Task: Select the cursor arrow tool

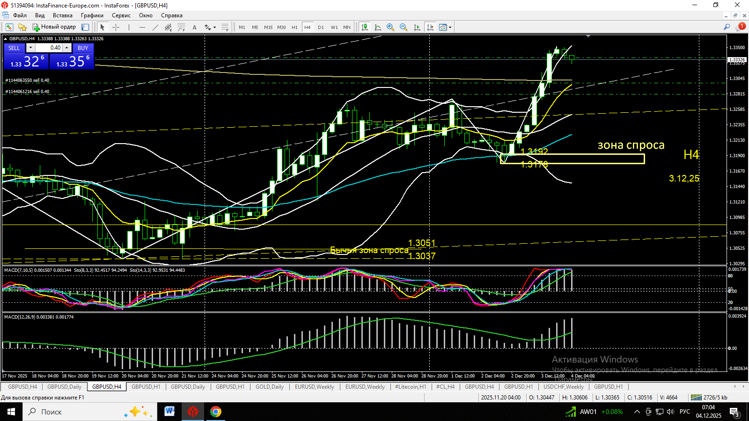Action: pyautogui.click(x=103, y=27)
